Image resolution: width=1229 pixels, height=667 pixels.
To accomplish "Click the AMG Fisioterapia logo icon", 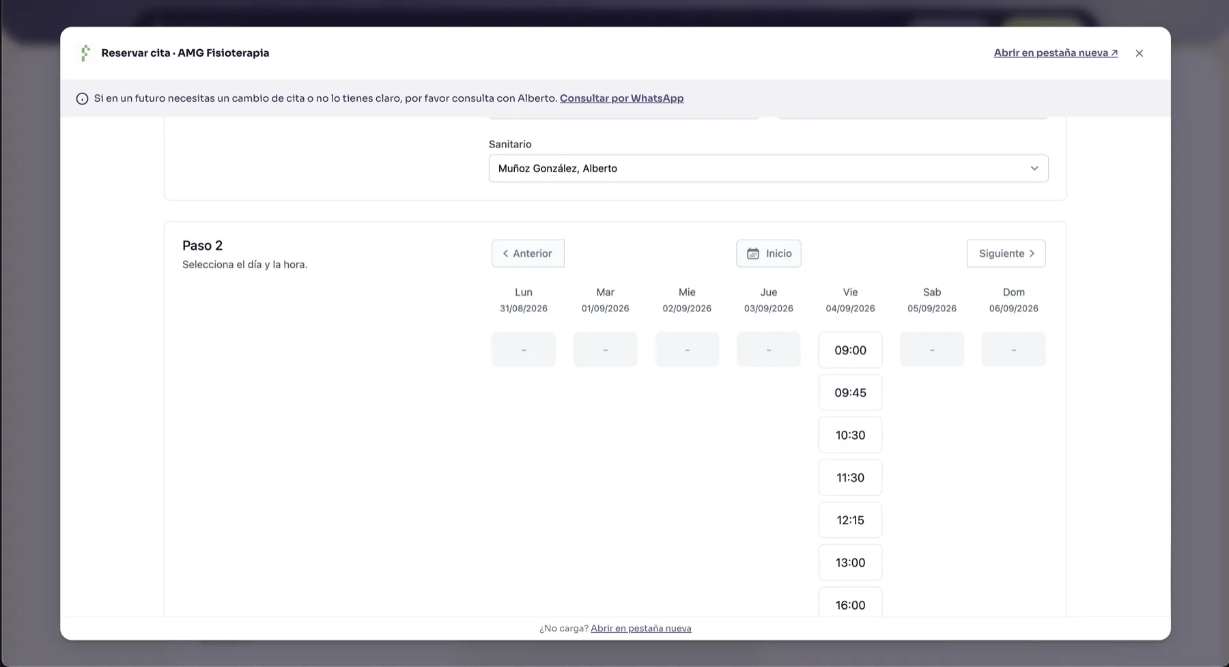I will 85,53.
